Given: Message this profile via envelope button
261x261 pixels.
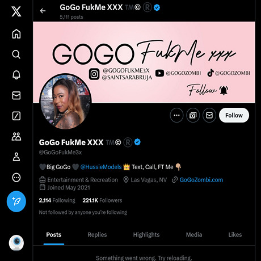Looking at the screenshot, I should click(209, 115).
